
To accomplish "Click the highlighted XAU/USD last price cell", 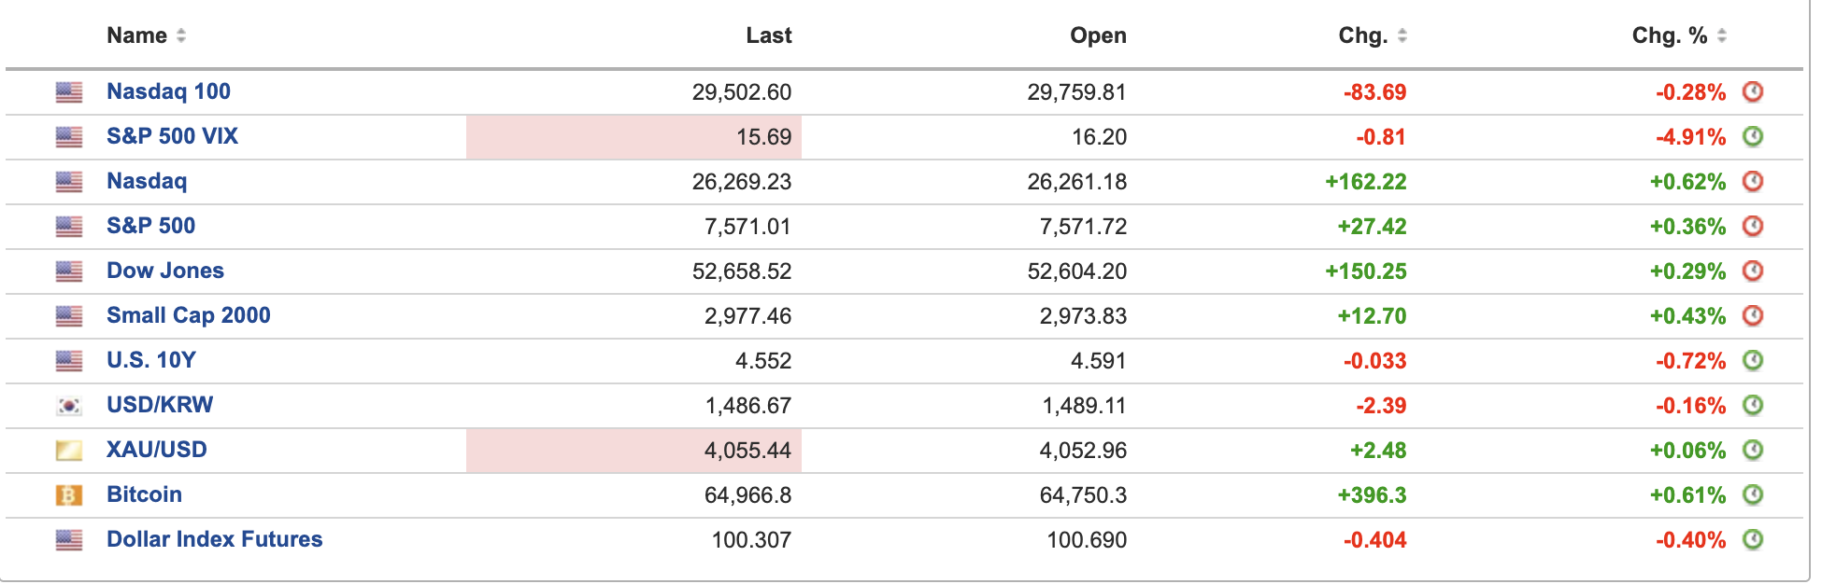I will tap(633, 451).
